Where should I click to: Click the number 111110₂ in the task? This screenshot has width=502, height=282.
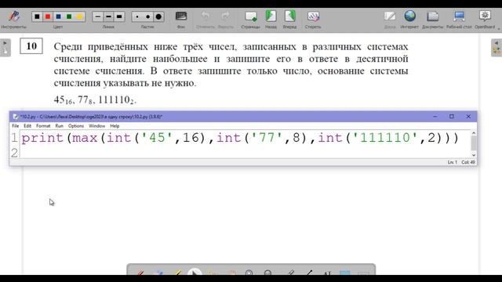pos(115,100)
